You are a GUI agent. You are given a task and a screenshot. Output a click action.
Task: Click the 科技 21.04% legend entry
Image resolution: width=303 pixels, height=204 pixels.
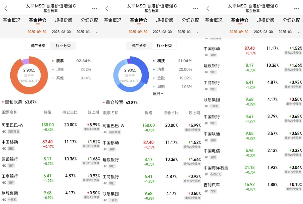coord(172,61)
